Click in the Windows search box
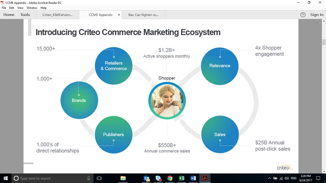Image resolution: width=326 pixels, height=183 pixels. [49, 178]
